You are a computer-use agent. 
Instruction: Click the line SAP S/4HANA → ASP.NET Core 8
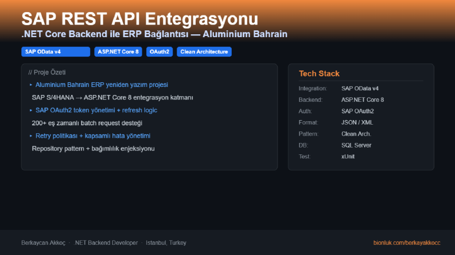click(112, 97)
